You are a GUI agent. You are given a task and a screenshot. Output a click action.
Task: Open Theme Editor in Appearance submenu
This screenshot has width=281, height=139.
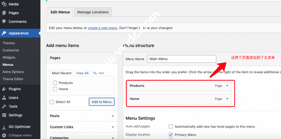click(13, 79)
